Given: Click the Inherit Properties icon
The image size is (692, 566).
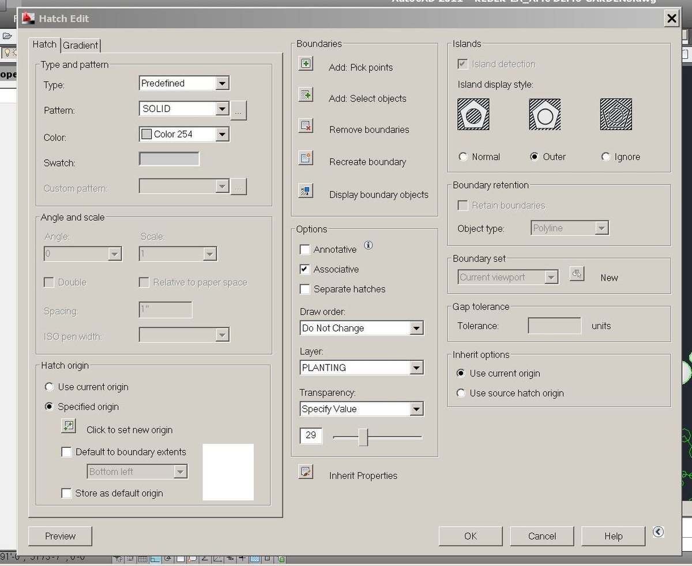Looking at the screenshot, I should point(306,471).
